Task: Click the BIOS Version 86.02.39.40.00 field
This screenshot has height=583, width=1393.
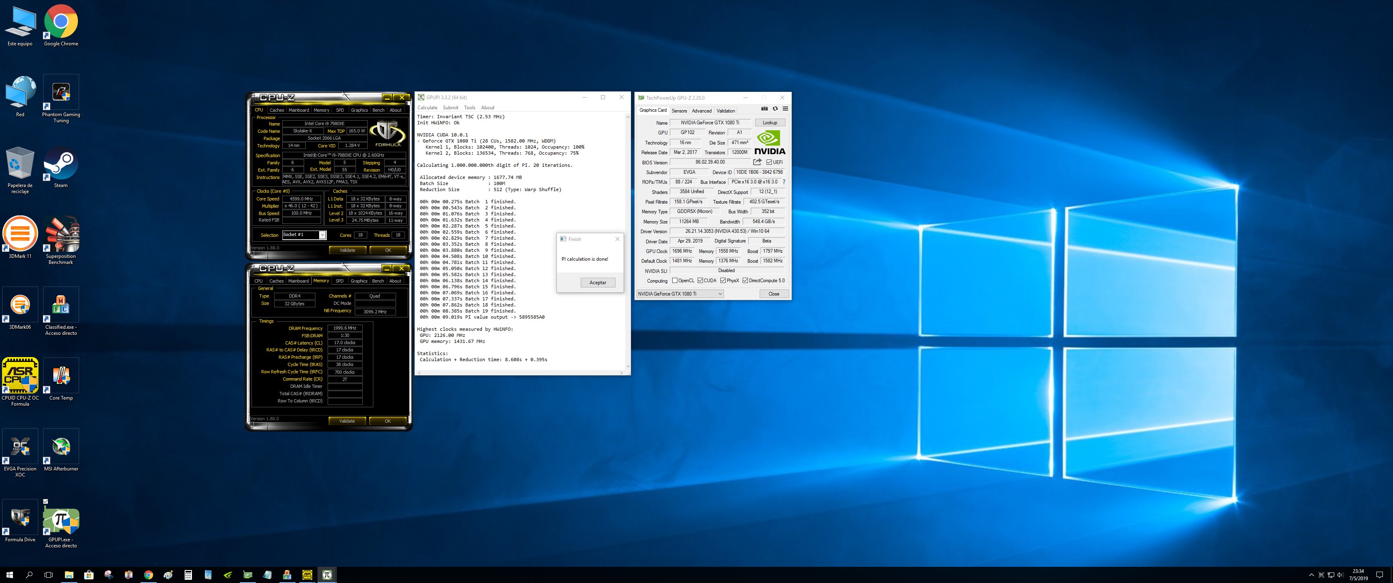Action: click(710, 162)
